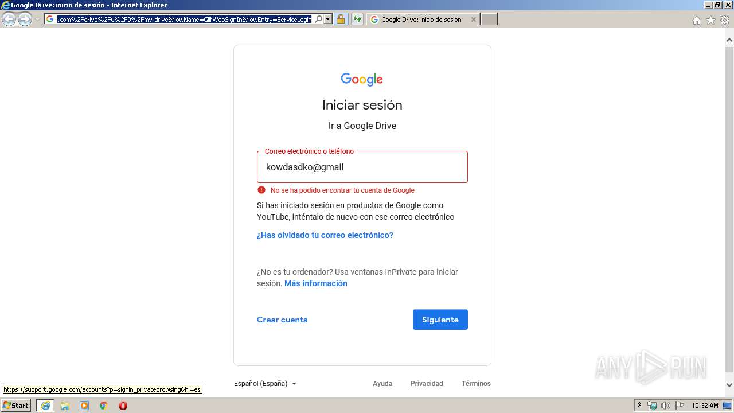734x413 pixels.
Task: Click the network tray icon
Action: [652, 406]
